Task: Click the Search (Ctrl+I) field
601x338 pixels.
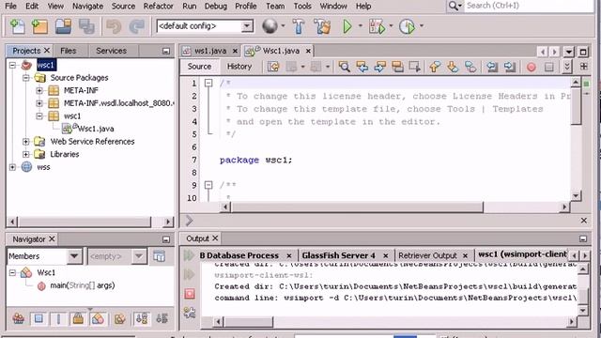Action: [x=528, y=6]
